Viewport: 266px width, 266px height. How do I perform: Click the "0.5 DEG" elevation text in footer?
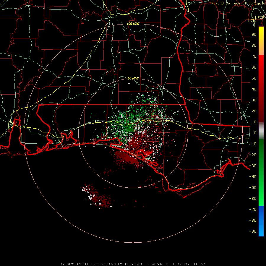pos(134,264)
